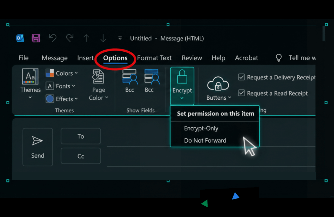Uncheck Request a Delivery Receipt

tap(241, 77)
